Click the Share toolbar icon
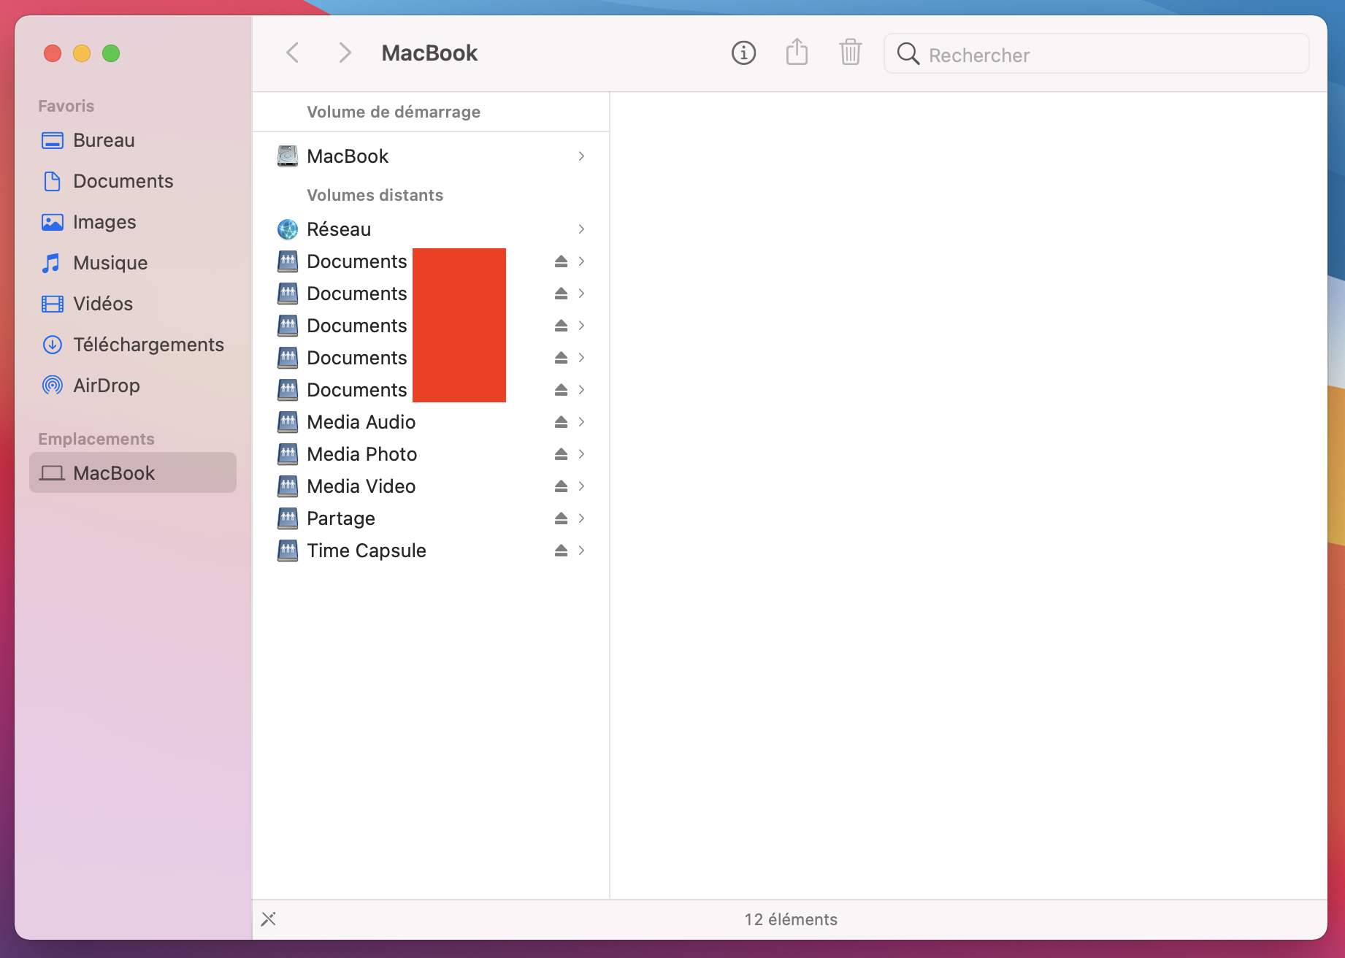The width and height of the screenshot is (1345, 958). pos(797,53)
